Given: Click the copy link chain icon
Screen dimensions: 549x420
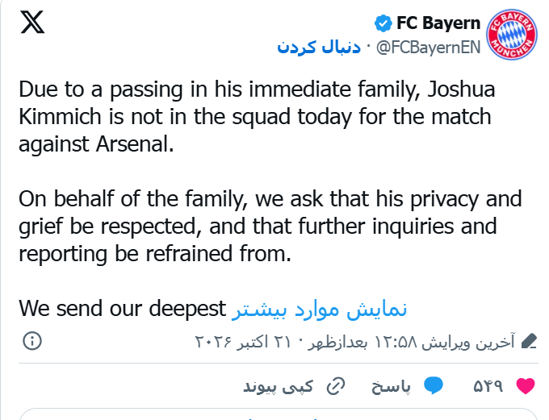Looking at the screenshot, I should [336, 386].
